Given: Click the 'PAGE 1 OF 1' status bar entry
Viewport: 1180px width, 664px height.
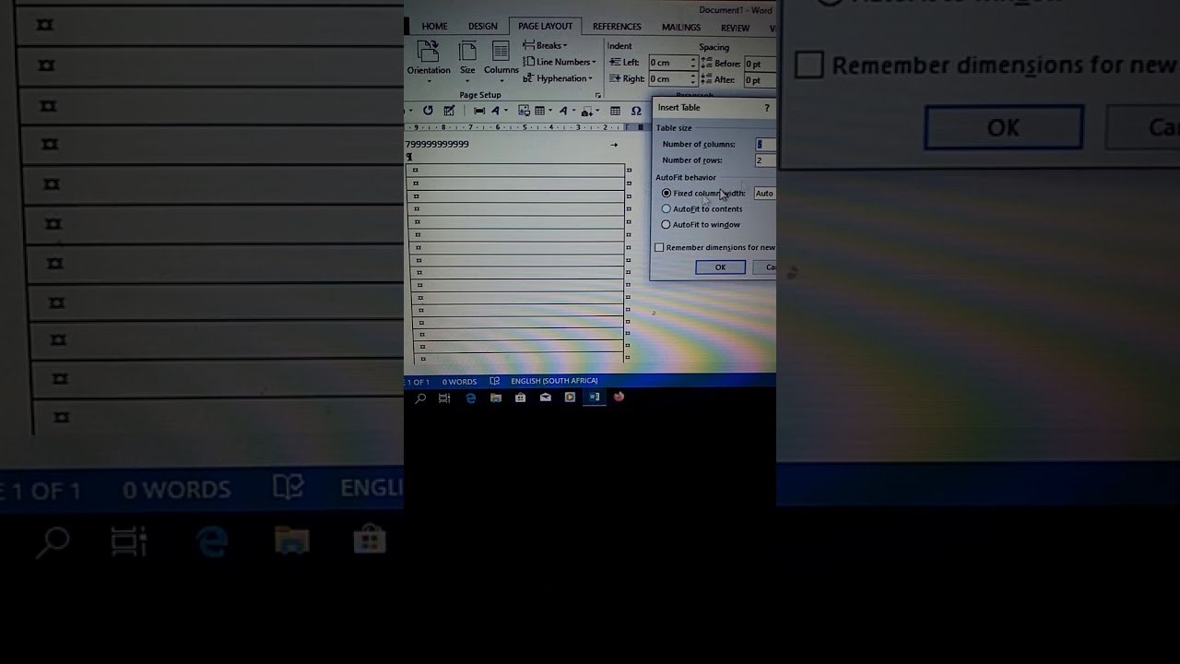Looking at the screenshot, I should pos(418,382).
